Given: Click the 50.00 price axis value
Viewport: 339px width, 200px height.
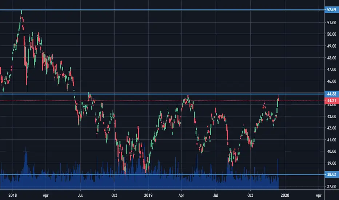Looking at the screenshot, I should (332, 34).
